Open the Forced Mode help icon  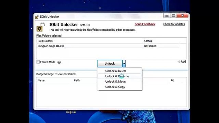pos(59,62)
